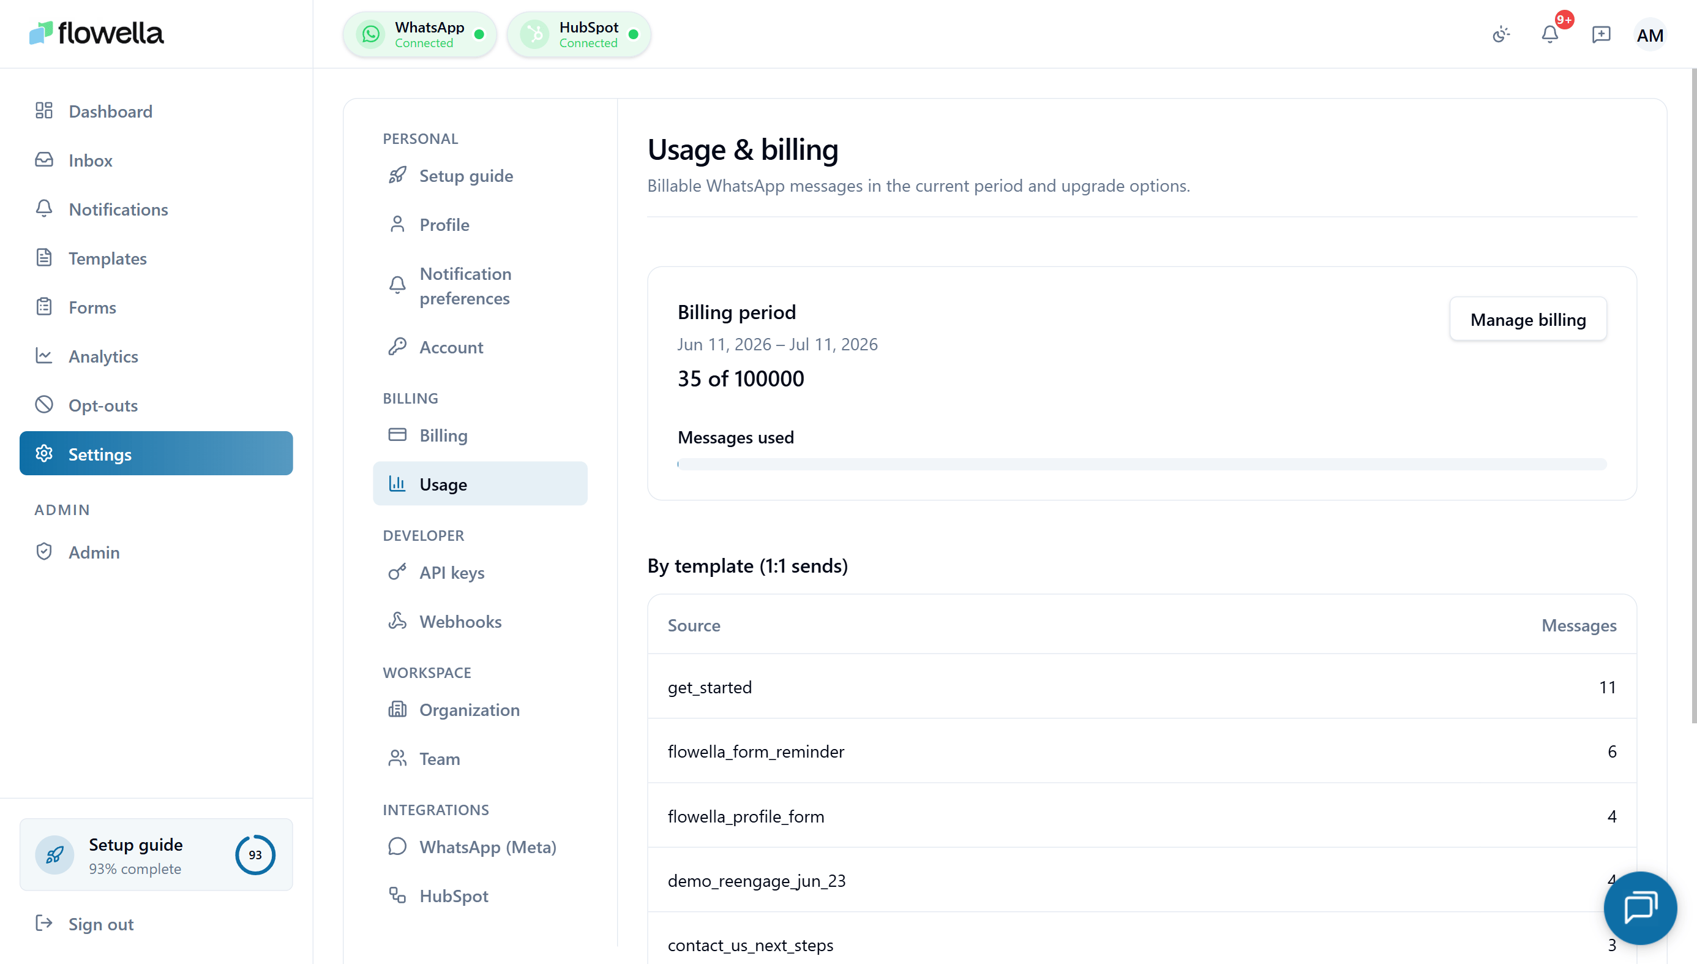Open the Account settings
1697x964 pixels.
[481, 347]
